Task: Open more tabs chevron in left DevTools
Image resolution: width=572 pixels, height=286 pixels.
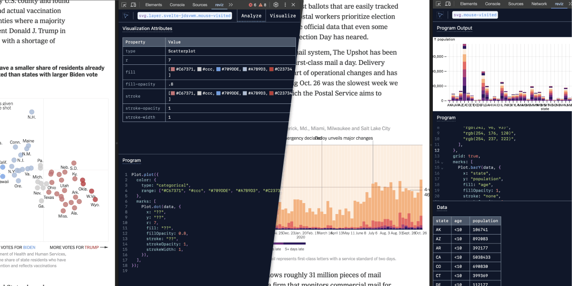Action: click(x=231, y=5)
